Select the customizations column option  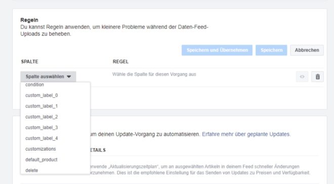[40, 149]
